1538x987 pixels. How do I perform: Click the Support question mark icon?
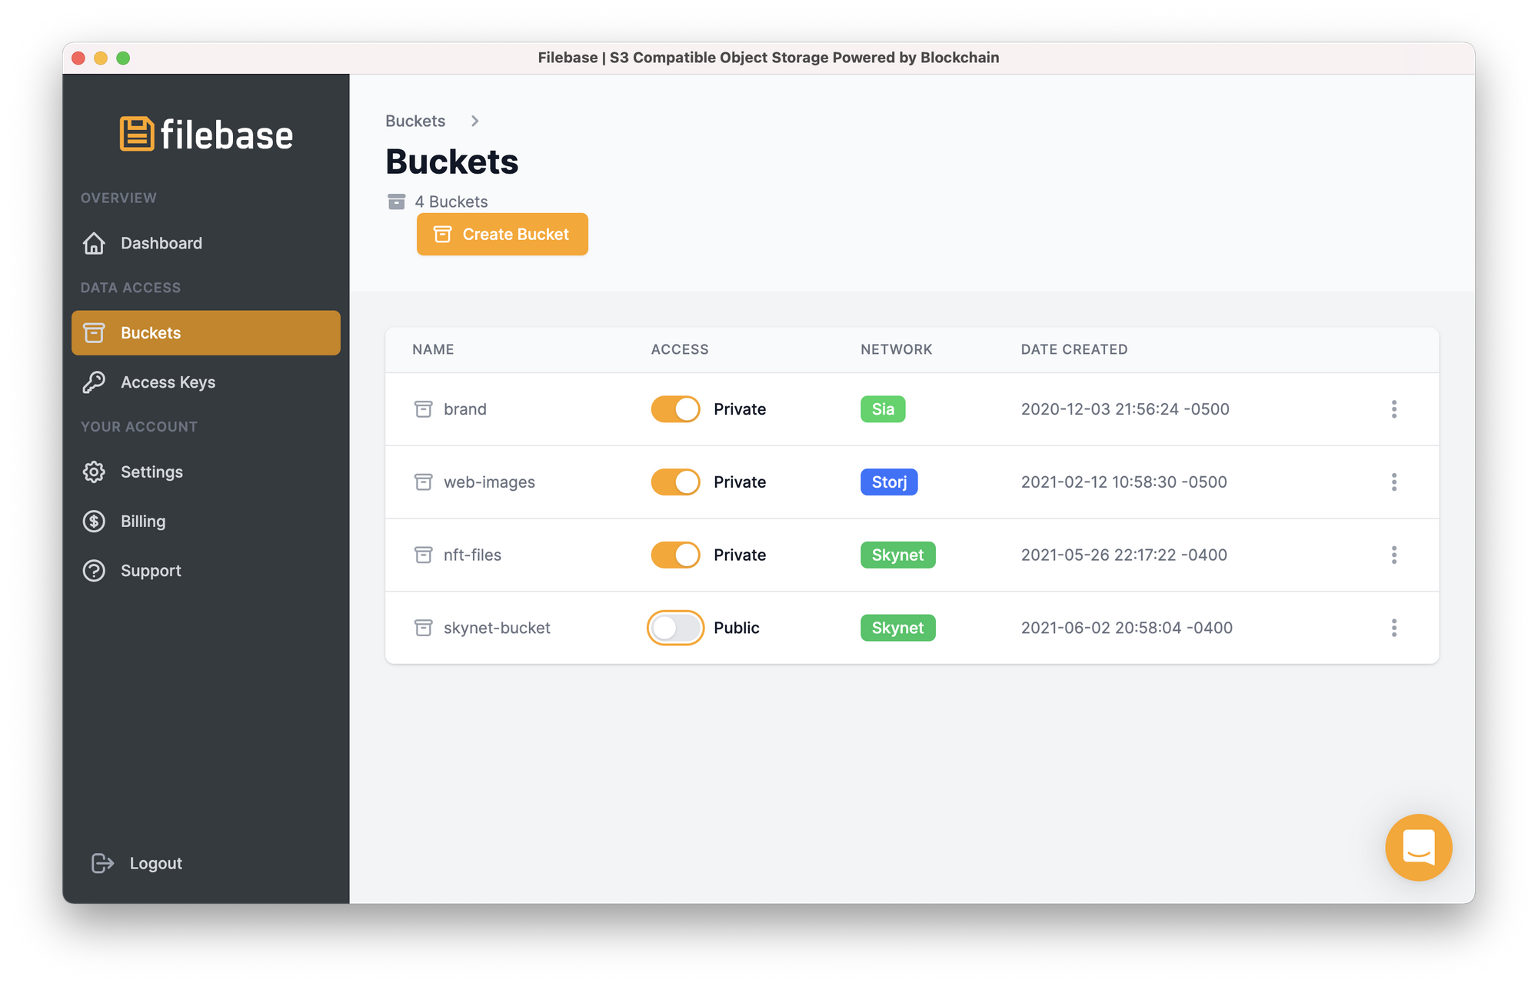(94, 571)
